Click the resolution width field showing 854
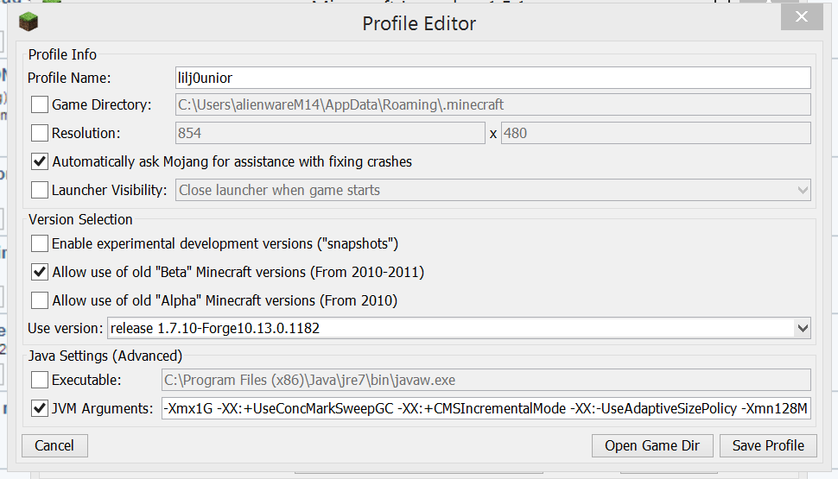 tap(329, 133)
